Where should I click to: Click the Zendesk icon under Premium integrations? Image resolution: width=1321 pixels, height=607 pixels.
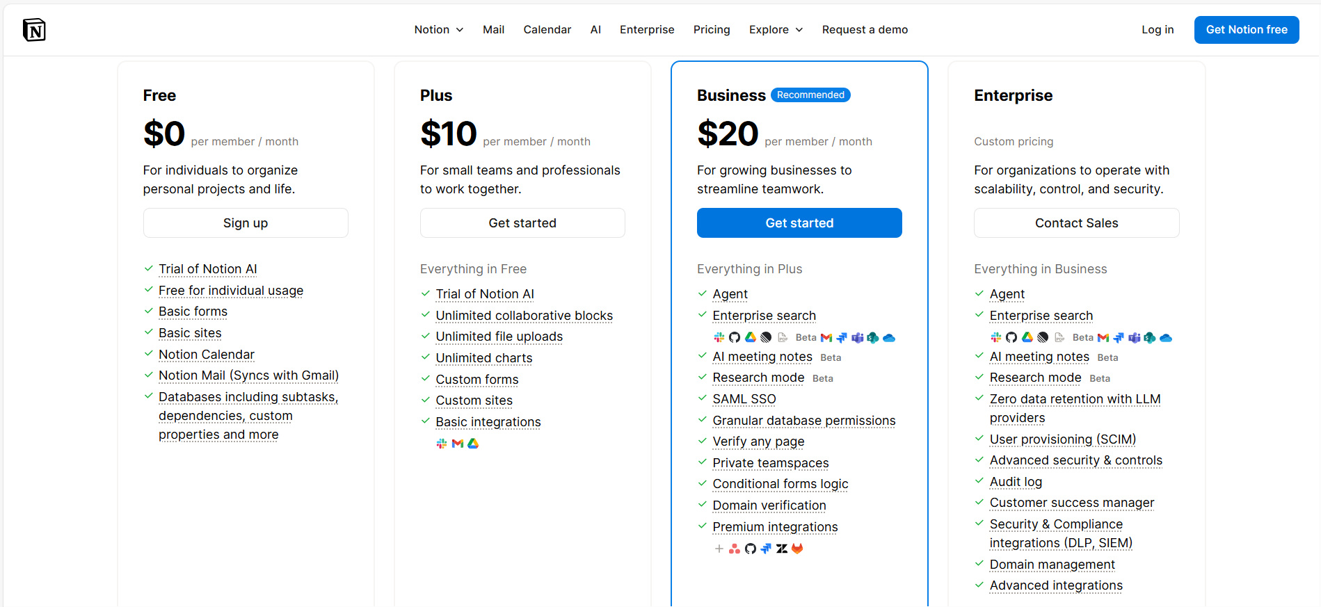pos(782,549)
